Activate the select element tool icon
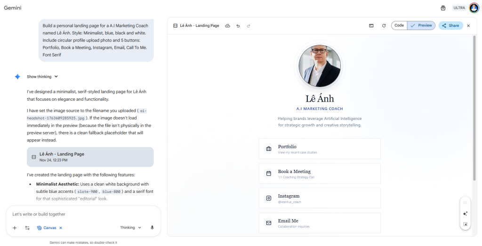 [x=465, y=224]
